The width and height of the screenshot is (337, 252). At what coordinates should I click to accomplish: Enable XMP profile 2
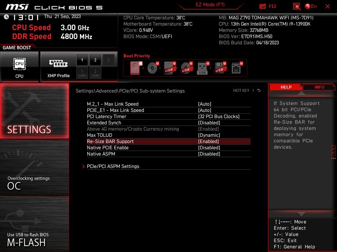point(95,60)
